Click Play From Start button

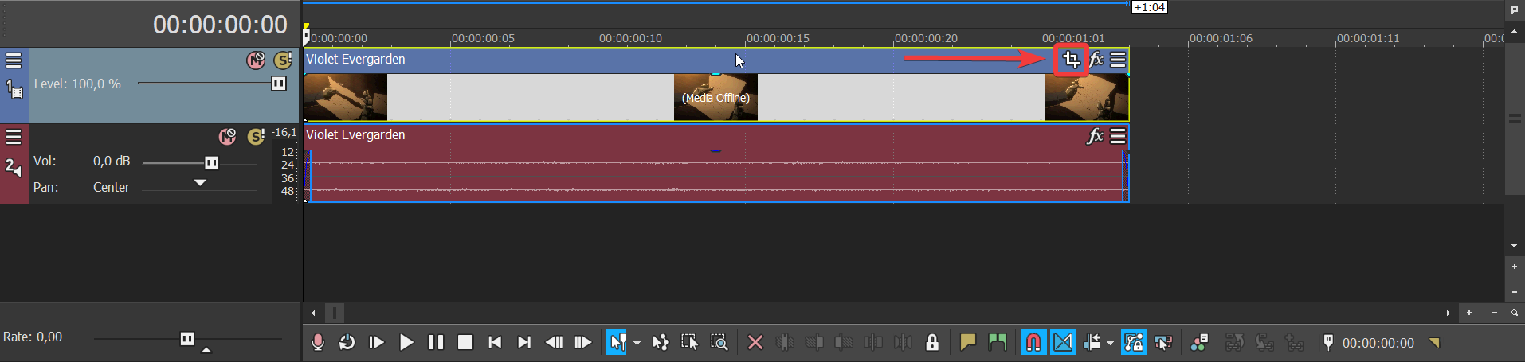(376, 342)
